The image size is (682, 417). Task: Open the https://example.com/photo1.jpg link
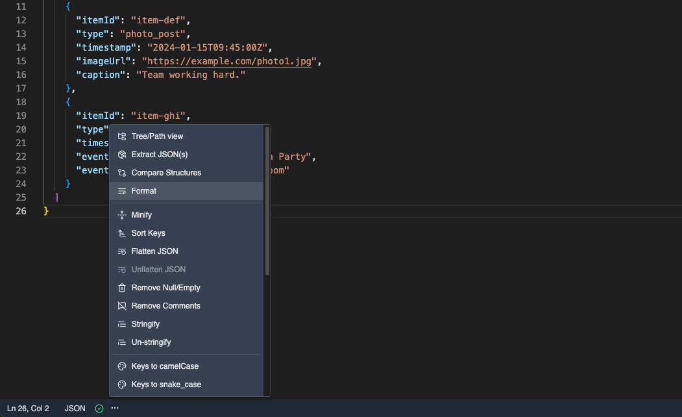[229, 61]
